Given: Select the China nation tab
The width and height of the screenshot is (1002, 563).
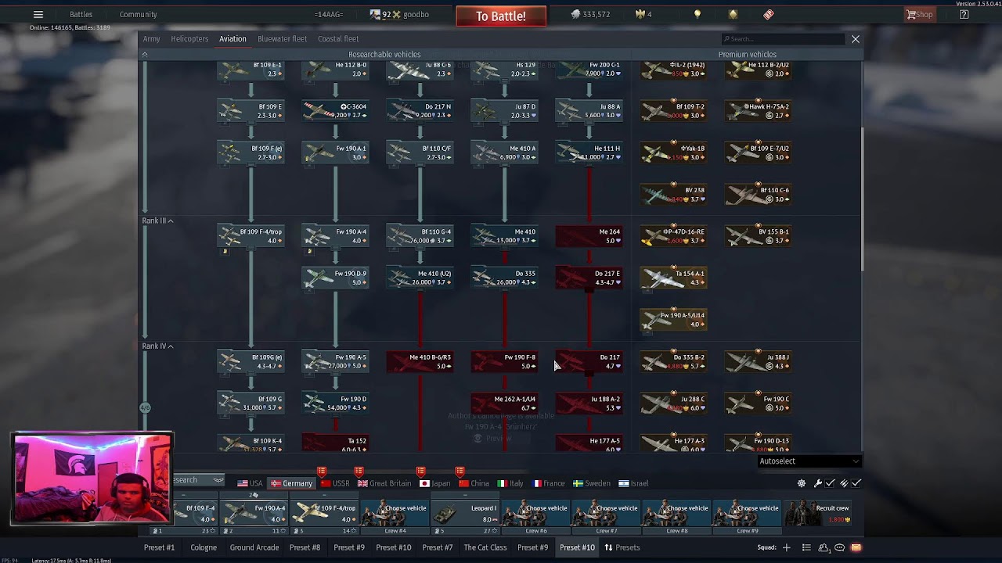Looking at the screenshot, I should 474,483.
